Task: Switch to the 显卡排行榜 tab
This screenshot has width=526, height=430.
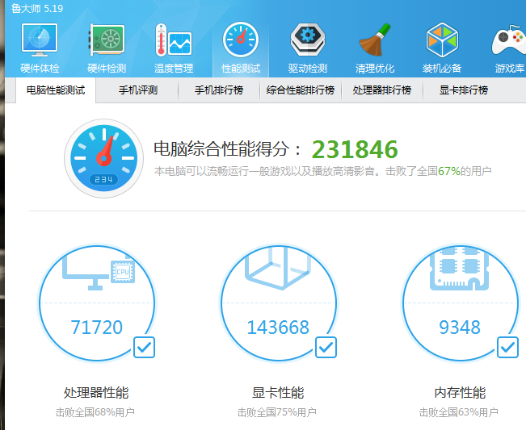Action: (464, 90)
